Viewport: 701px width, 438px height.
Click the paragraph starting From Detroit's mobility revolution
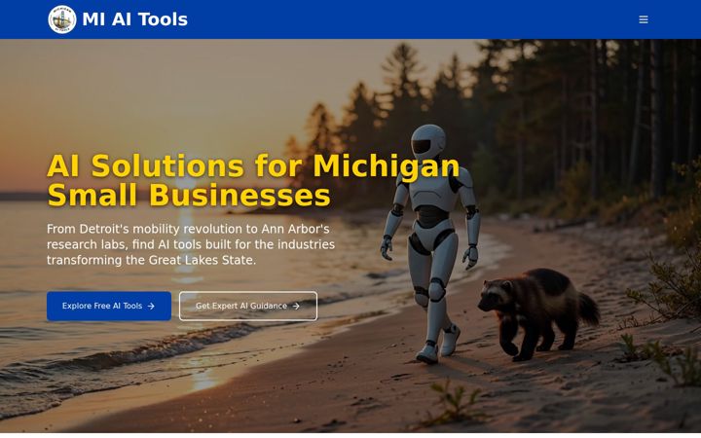point(191,244)
